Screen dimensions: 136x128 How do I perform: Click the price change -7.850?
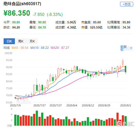click(38, 14)
